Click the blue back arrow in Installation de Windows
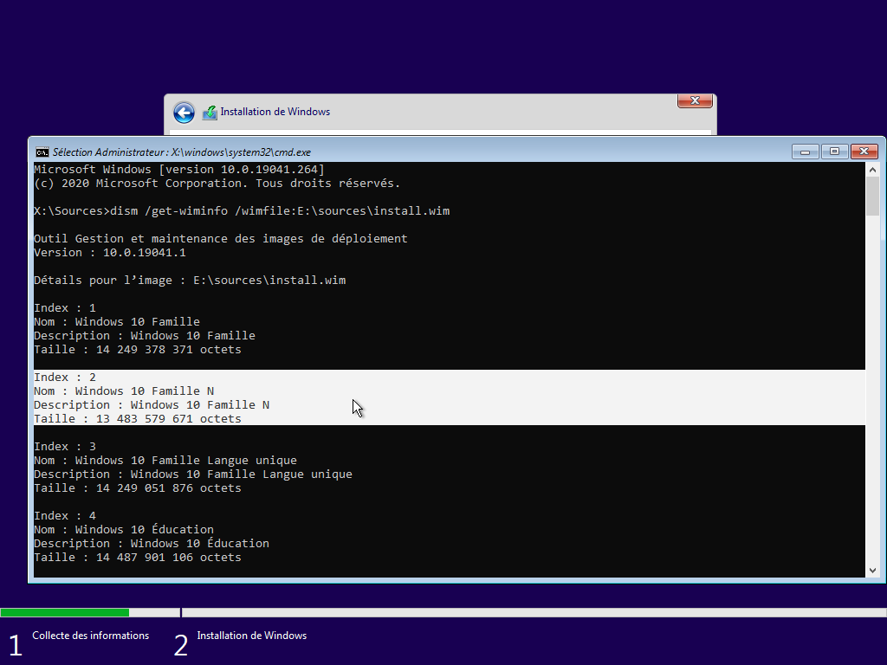This screenshot has width=887, height=665. tap(184, 113)
